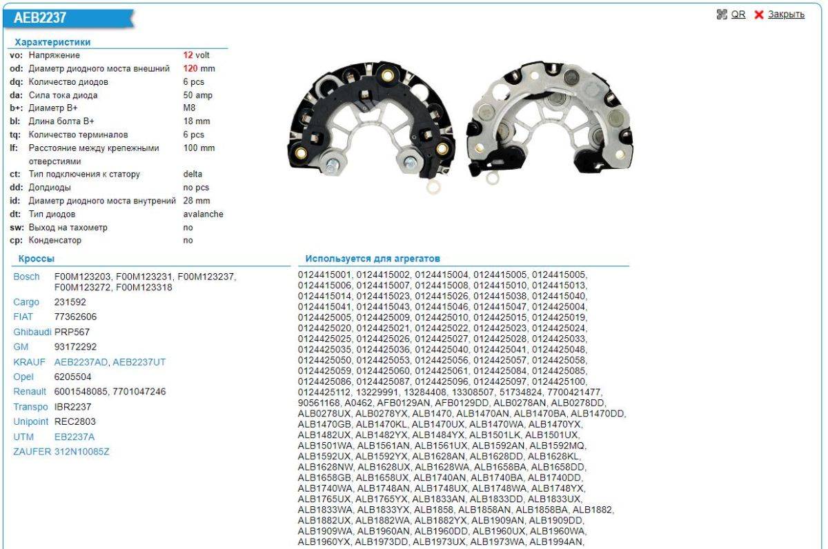Click the Unipoint brand link
Screen dimensions: 828x549
pos(32,421)
